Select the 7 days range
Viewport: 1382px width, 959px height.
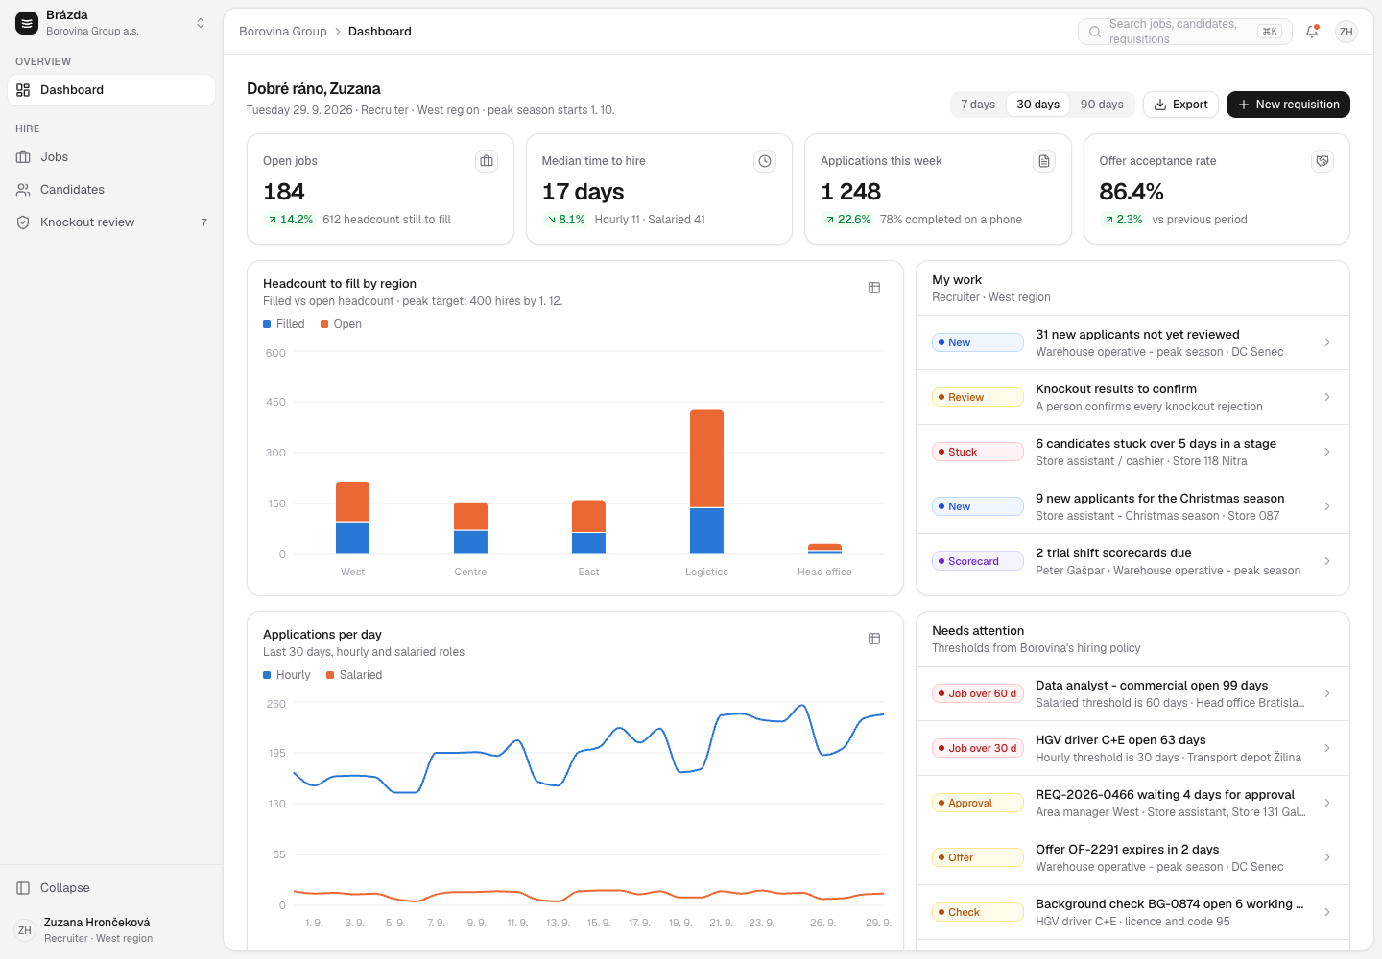(x=978, y=105)
